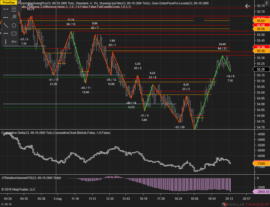Viewport: 270px width, 207px height.
Task: Click the 8.8K swing volume label
Action: pos(95,23)
